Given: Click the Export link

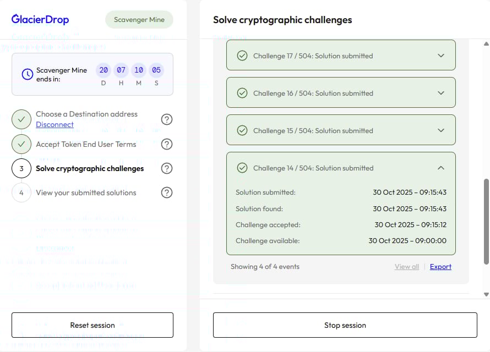Looking at the screenshot, I should point(440,267).
